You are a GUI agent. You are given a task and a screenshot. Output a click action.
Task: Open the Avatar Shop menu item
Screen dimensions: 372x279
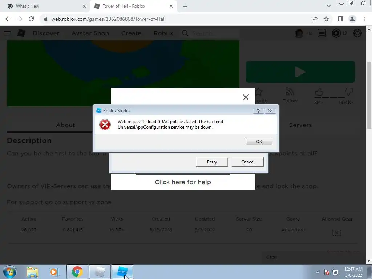[x=90, y=33]
